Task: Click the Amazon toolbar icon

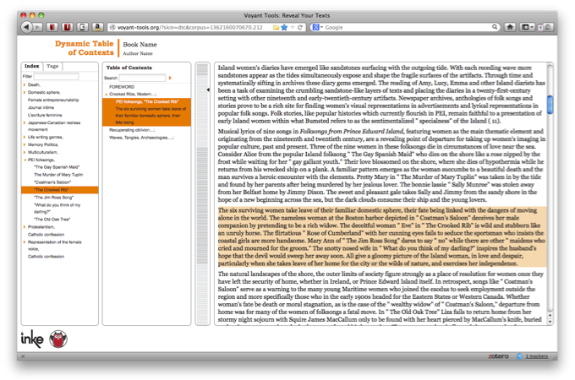Action: click(x=97, y=27)
